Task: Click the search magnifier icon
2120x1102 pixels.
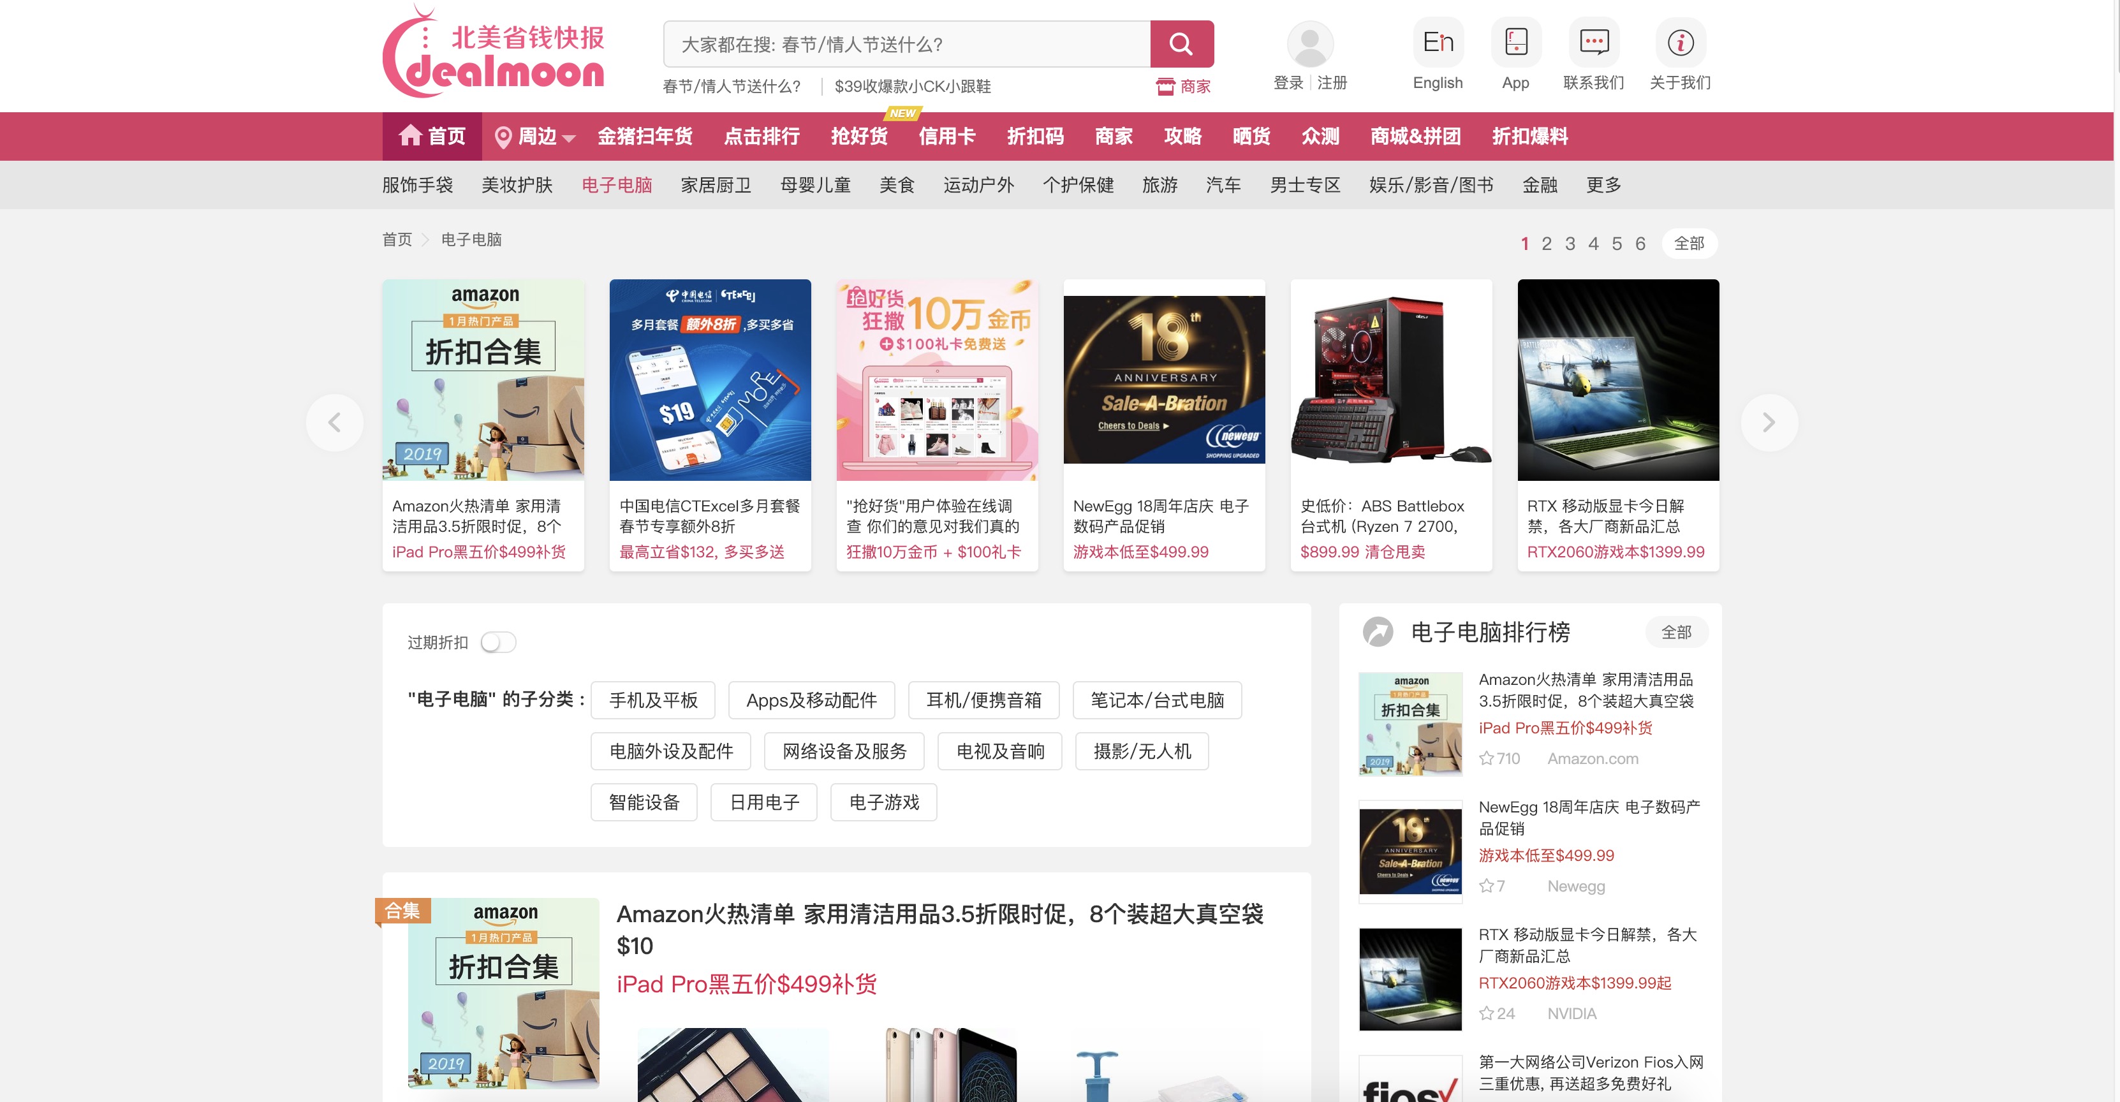Action: coord(1182,43)
